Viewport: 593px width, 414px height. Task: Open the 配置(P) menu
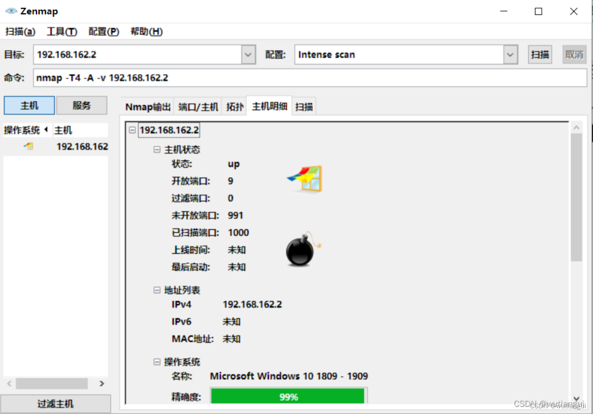[x=104, y=32]
